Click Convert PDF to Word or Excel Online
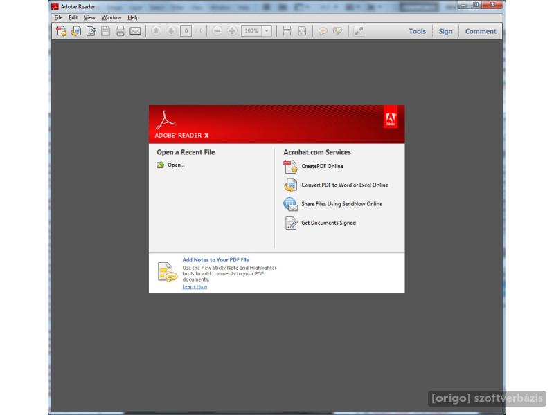The height and width of the screenshot is (415, 554). [344, 185]
